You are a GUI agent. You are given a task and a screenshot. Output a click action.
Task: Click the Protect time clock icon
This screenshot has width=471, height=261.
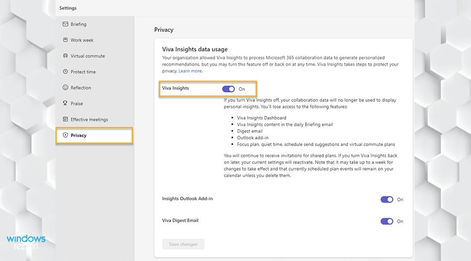click(65, 72)
